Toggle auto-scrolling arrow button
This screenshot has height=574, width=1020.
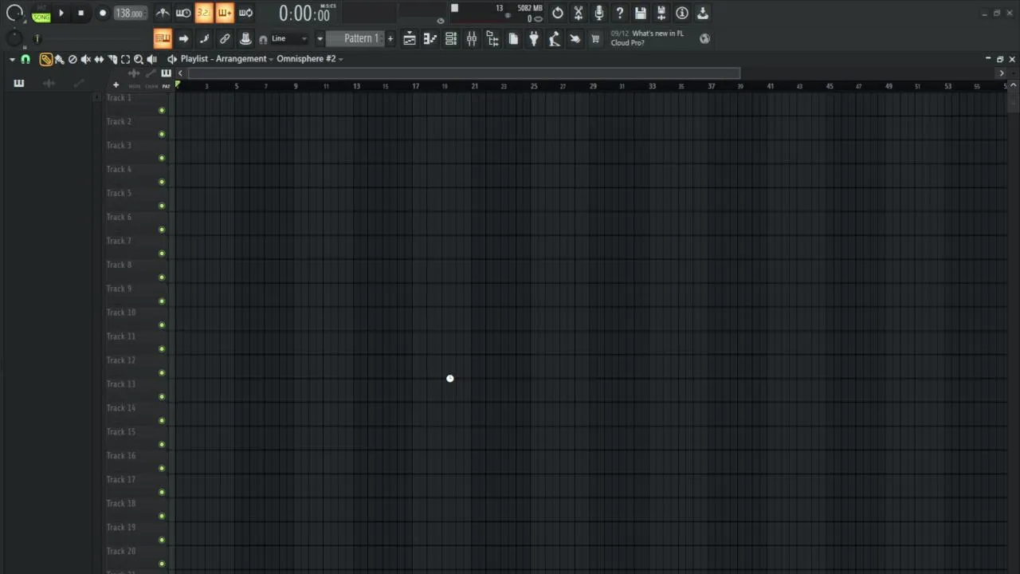(183, 38)
